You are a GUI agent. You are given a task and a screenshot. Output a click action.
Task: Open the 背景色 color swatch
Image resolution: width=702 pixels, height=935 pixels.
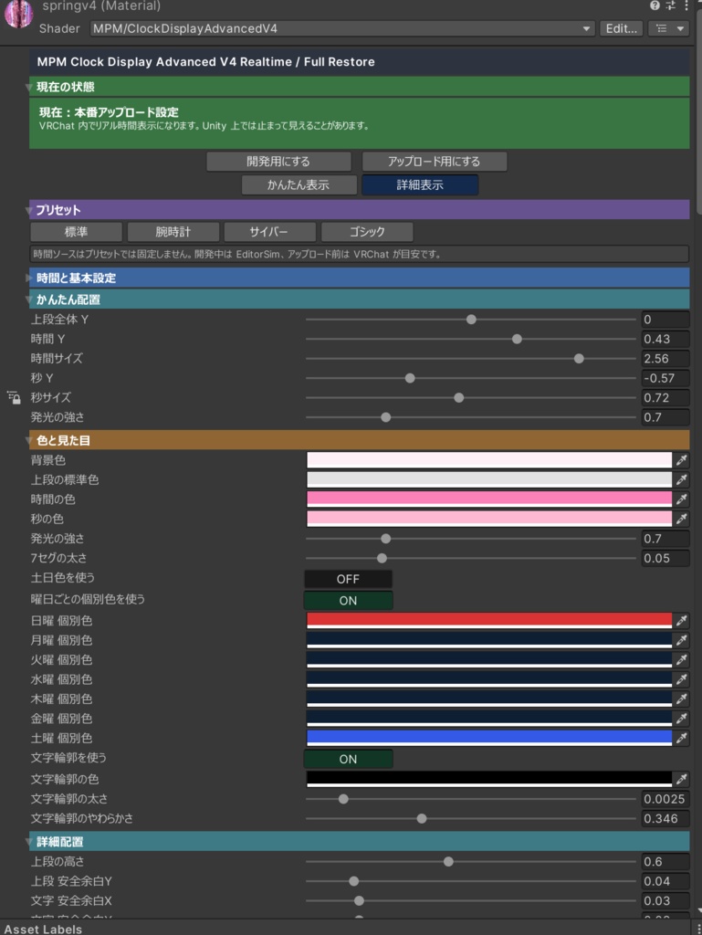(x=489, y=460)
